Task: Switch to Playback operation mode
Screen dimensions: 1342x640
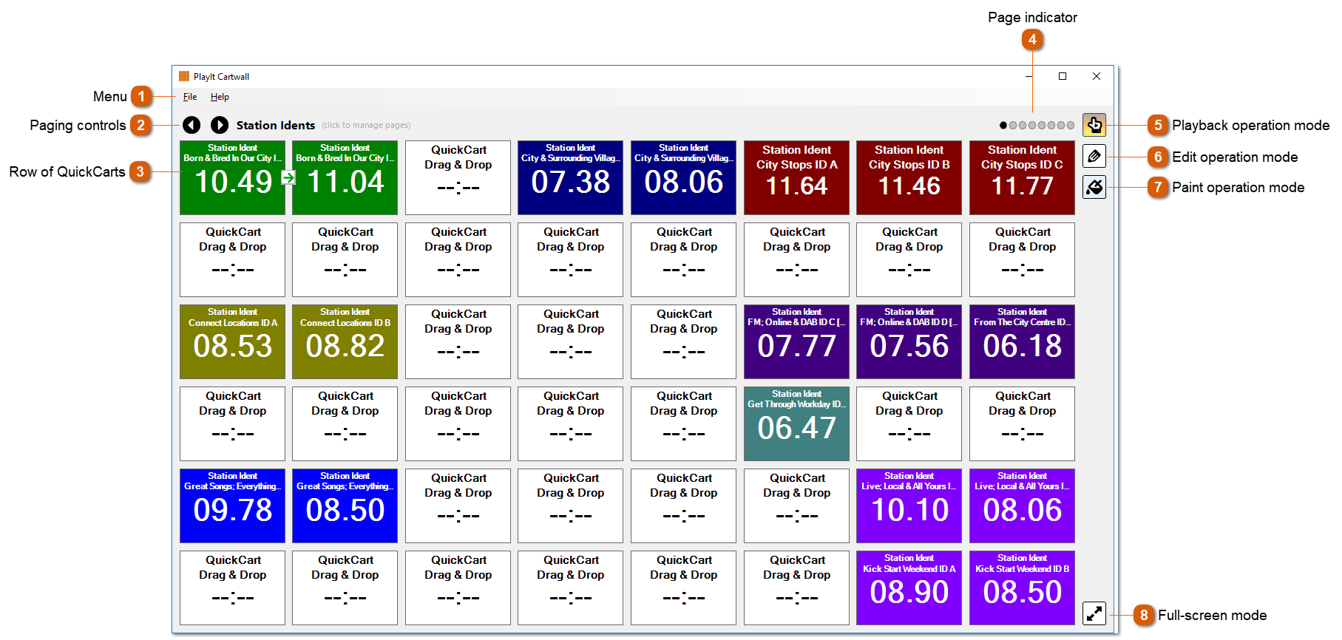Action: (x=1094, y=125)
